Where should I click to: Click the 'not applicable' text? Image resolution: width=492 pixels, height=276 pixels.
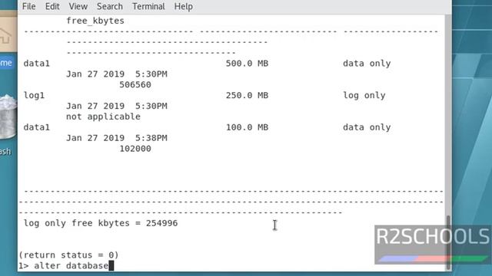tap(103, 117)
